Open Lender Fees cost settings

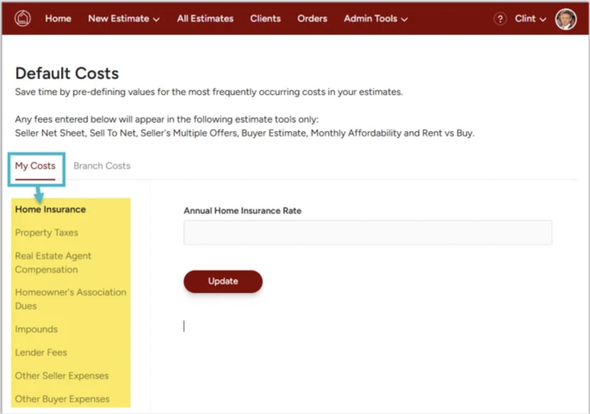pyautogui.click(x=41, y=352)
